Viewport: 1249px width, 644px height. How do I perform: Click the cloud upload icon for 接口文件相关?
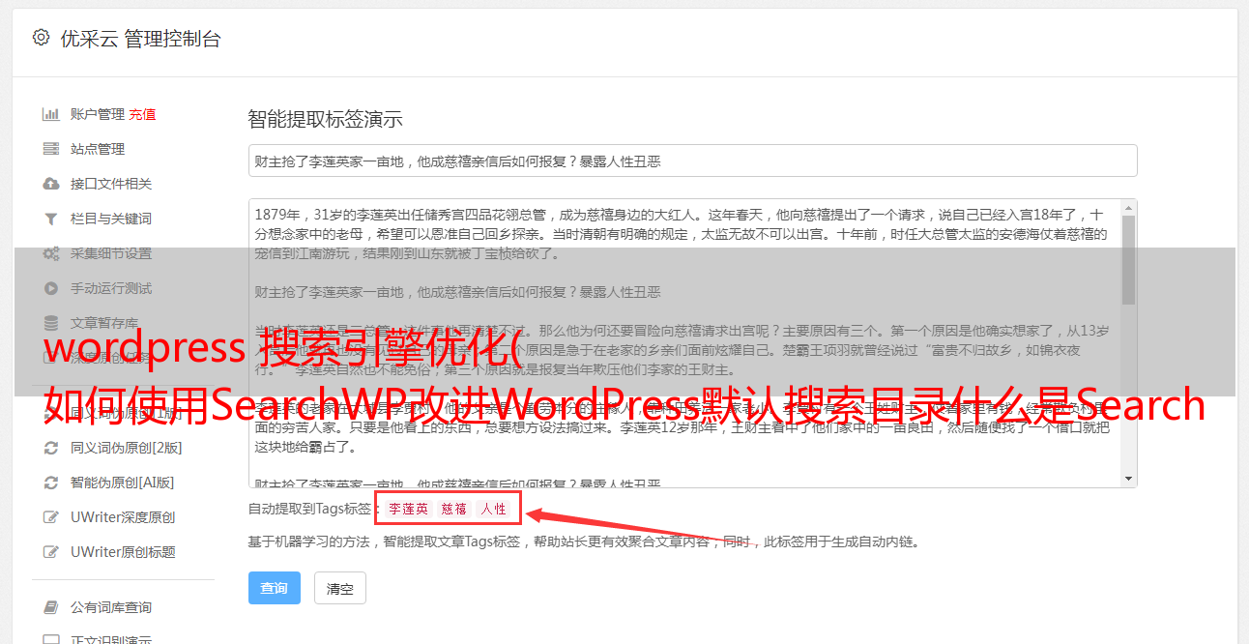[x=51, y=184]
